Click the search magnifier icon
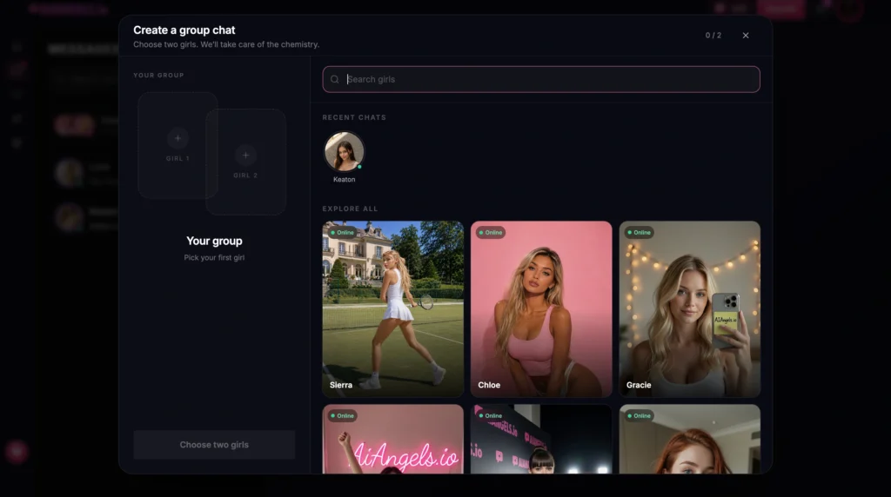Image resolution: width=891 pixels, height=497 pixels. tap(335, 79)
